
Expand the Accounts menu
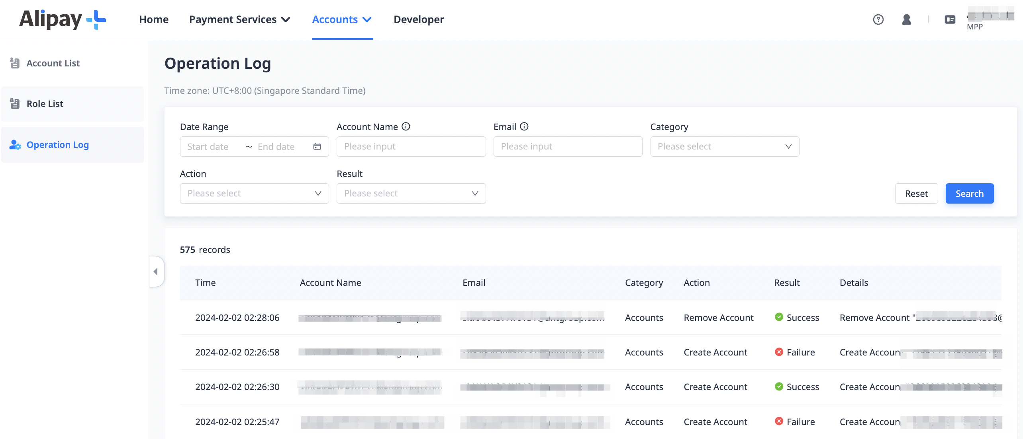(342, 19)
